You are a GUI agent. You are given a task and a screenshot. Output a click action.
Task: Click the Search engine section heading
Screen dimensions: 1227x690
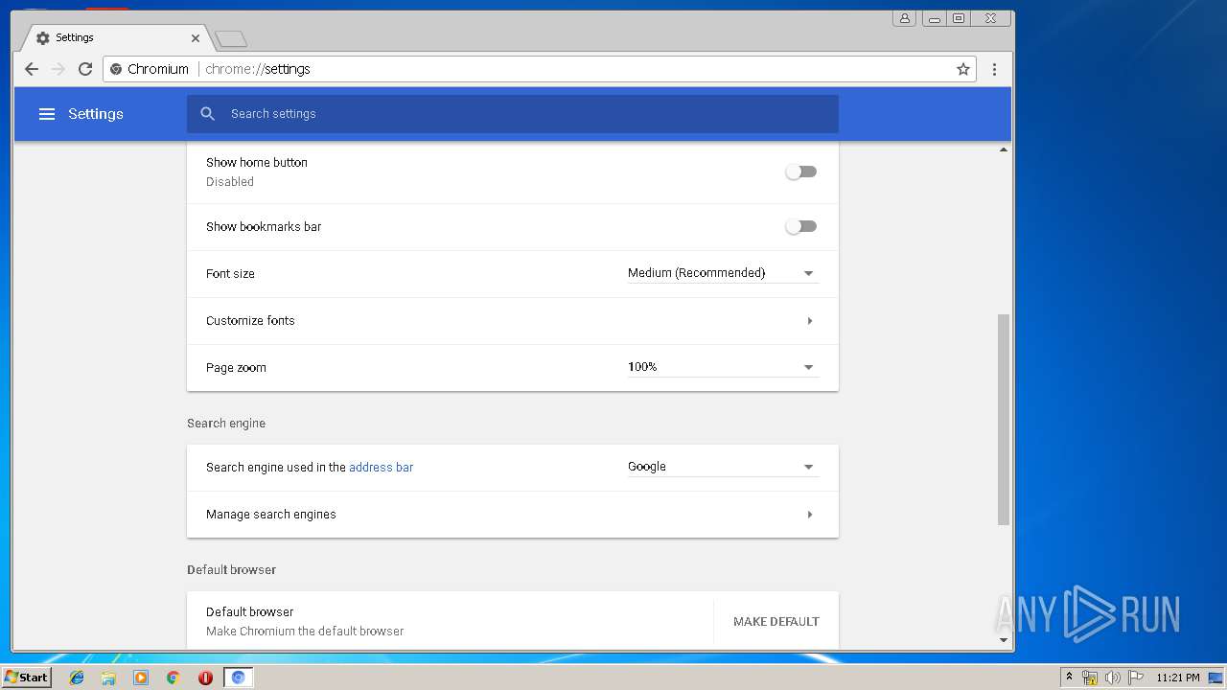226,424
